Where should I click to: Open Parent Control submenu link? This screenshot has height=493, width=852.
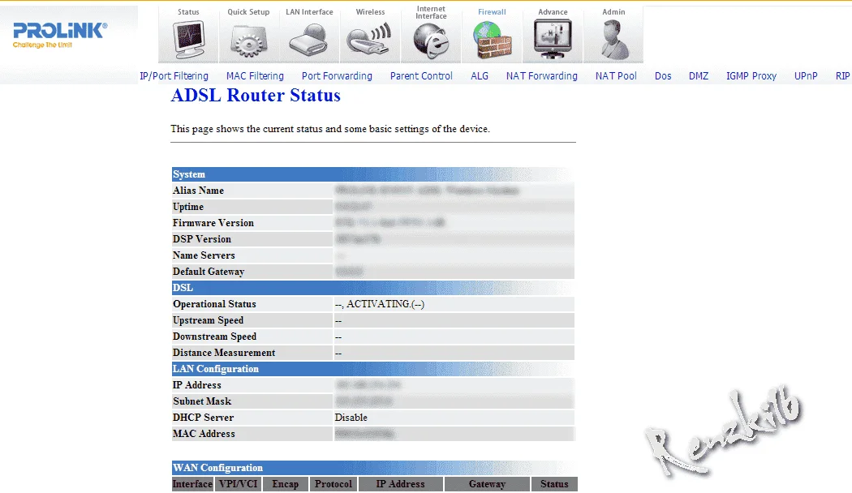click(421, 76)
